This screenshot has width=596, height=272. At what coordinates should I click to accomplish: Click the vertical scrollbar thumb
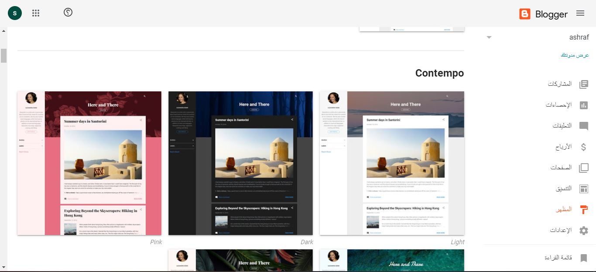pos(3,56)
